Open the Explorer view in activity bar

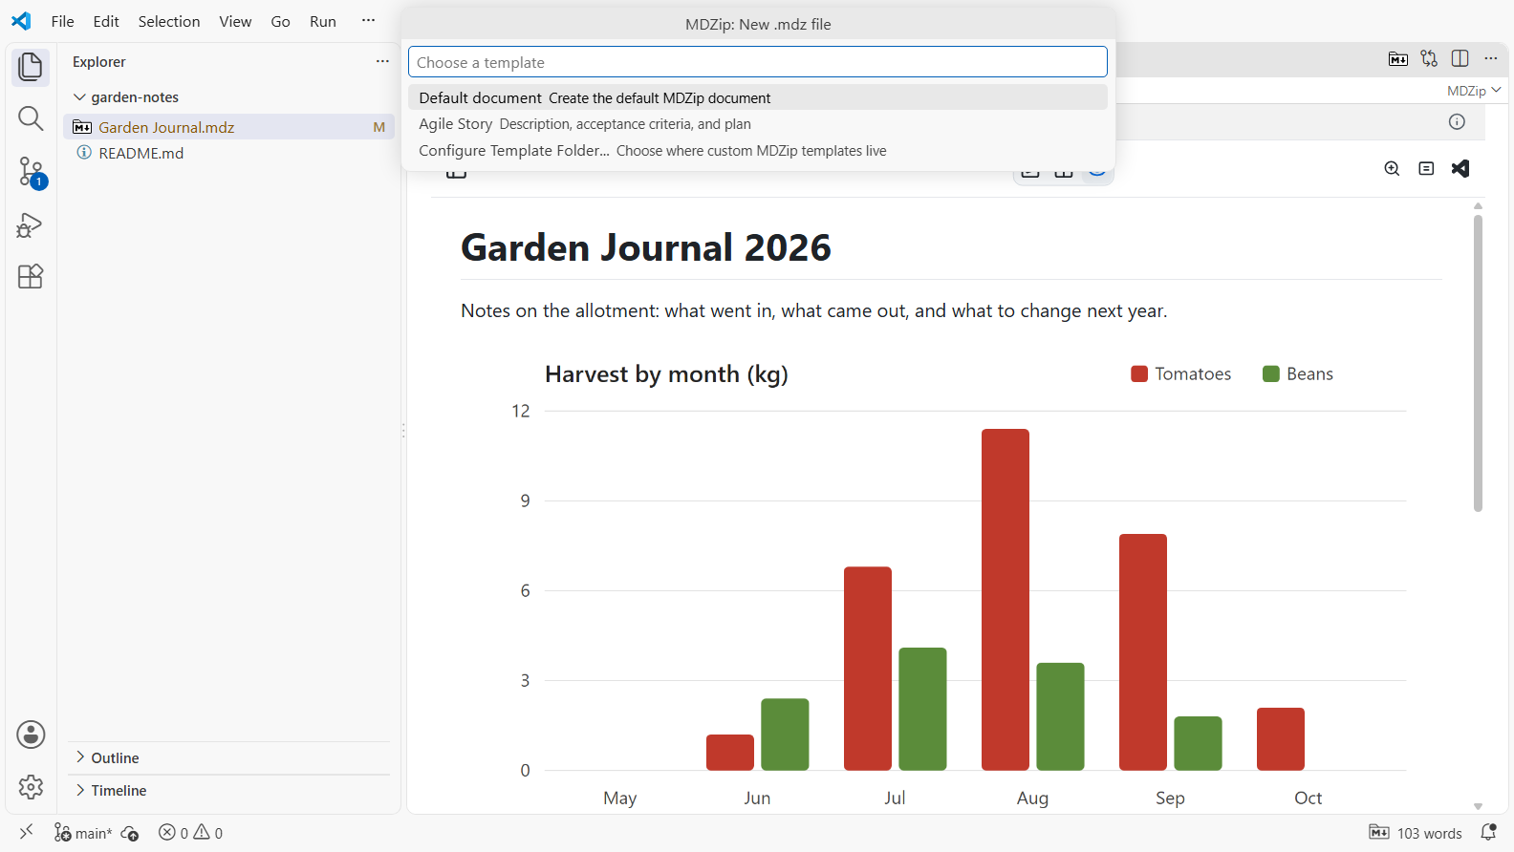point(31,67)
